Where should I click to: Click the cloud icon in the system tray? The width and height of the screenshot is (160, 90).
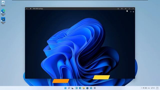[143, 88]
